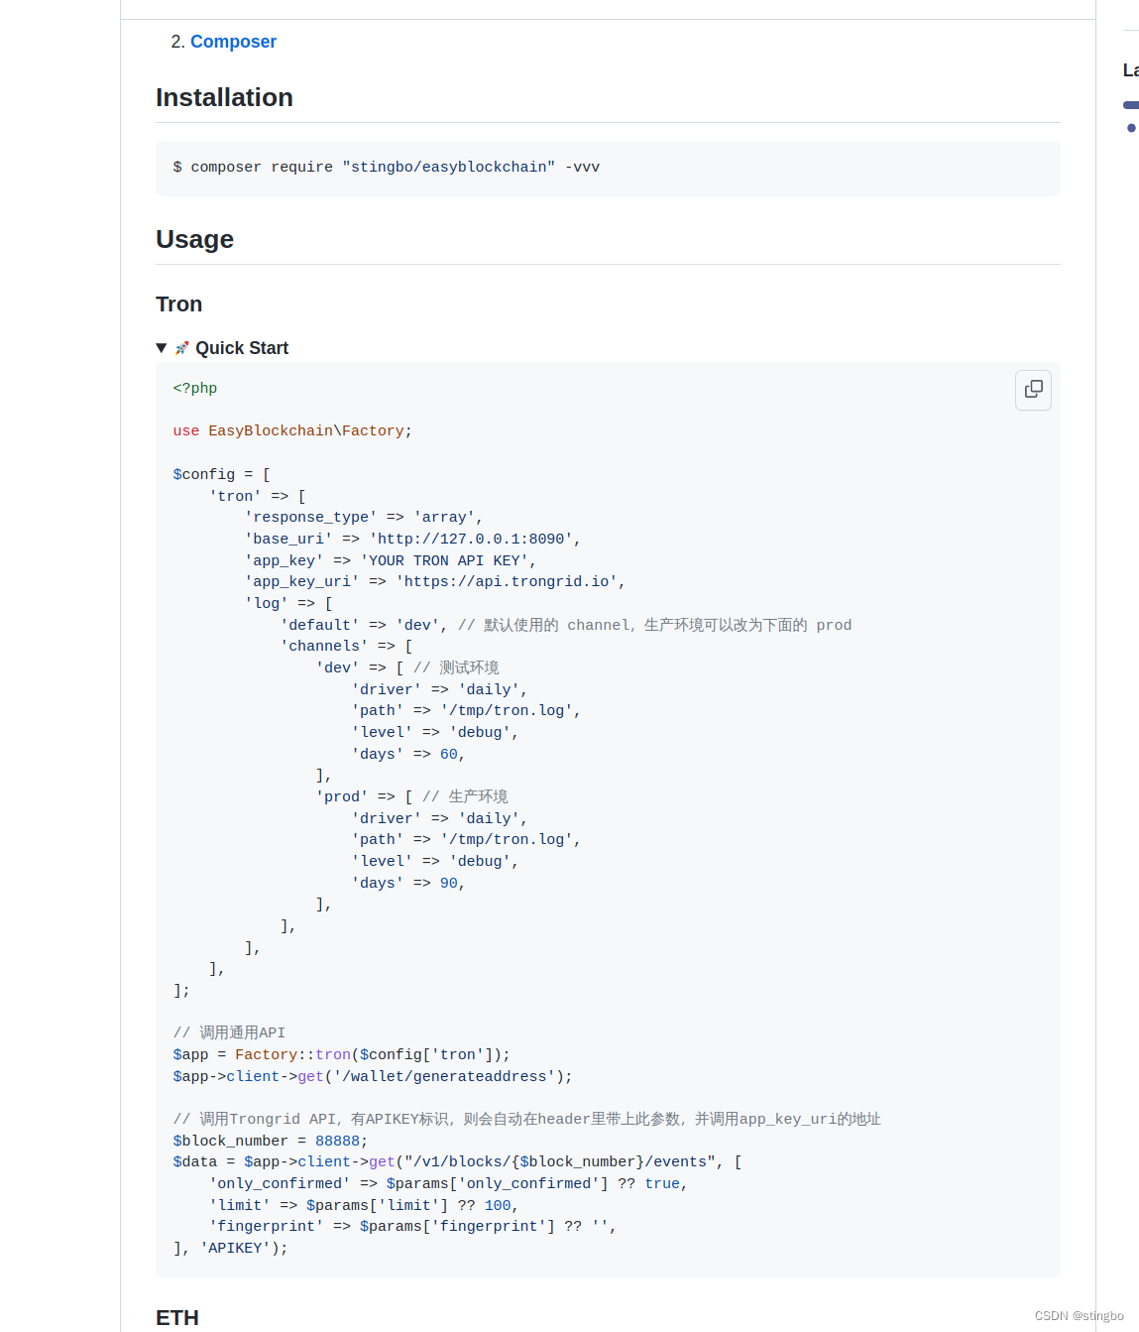Viewport: 1139px width, 1332px height.
Task: Click the '/wallet/generateaddress' get call line
Action: point(373,1077)
